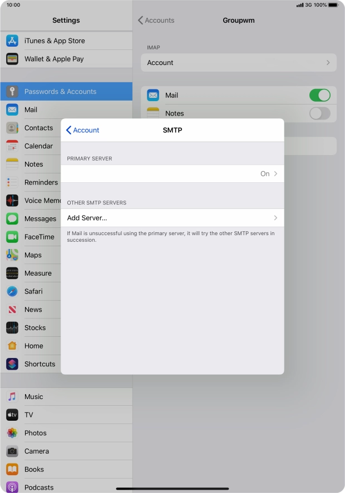The image size is (345, 493).
Task: Expand the IMAP Account row
Action: [238, 63]
